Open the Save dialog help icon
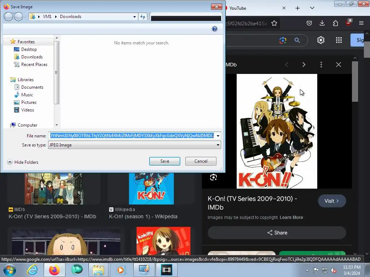Screen dimensions: 370x277 pos(215,29)
